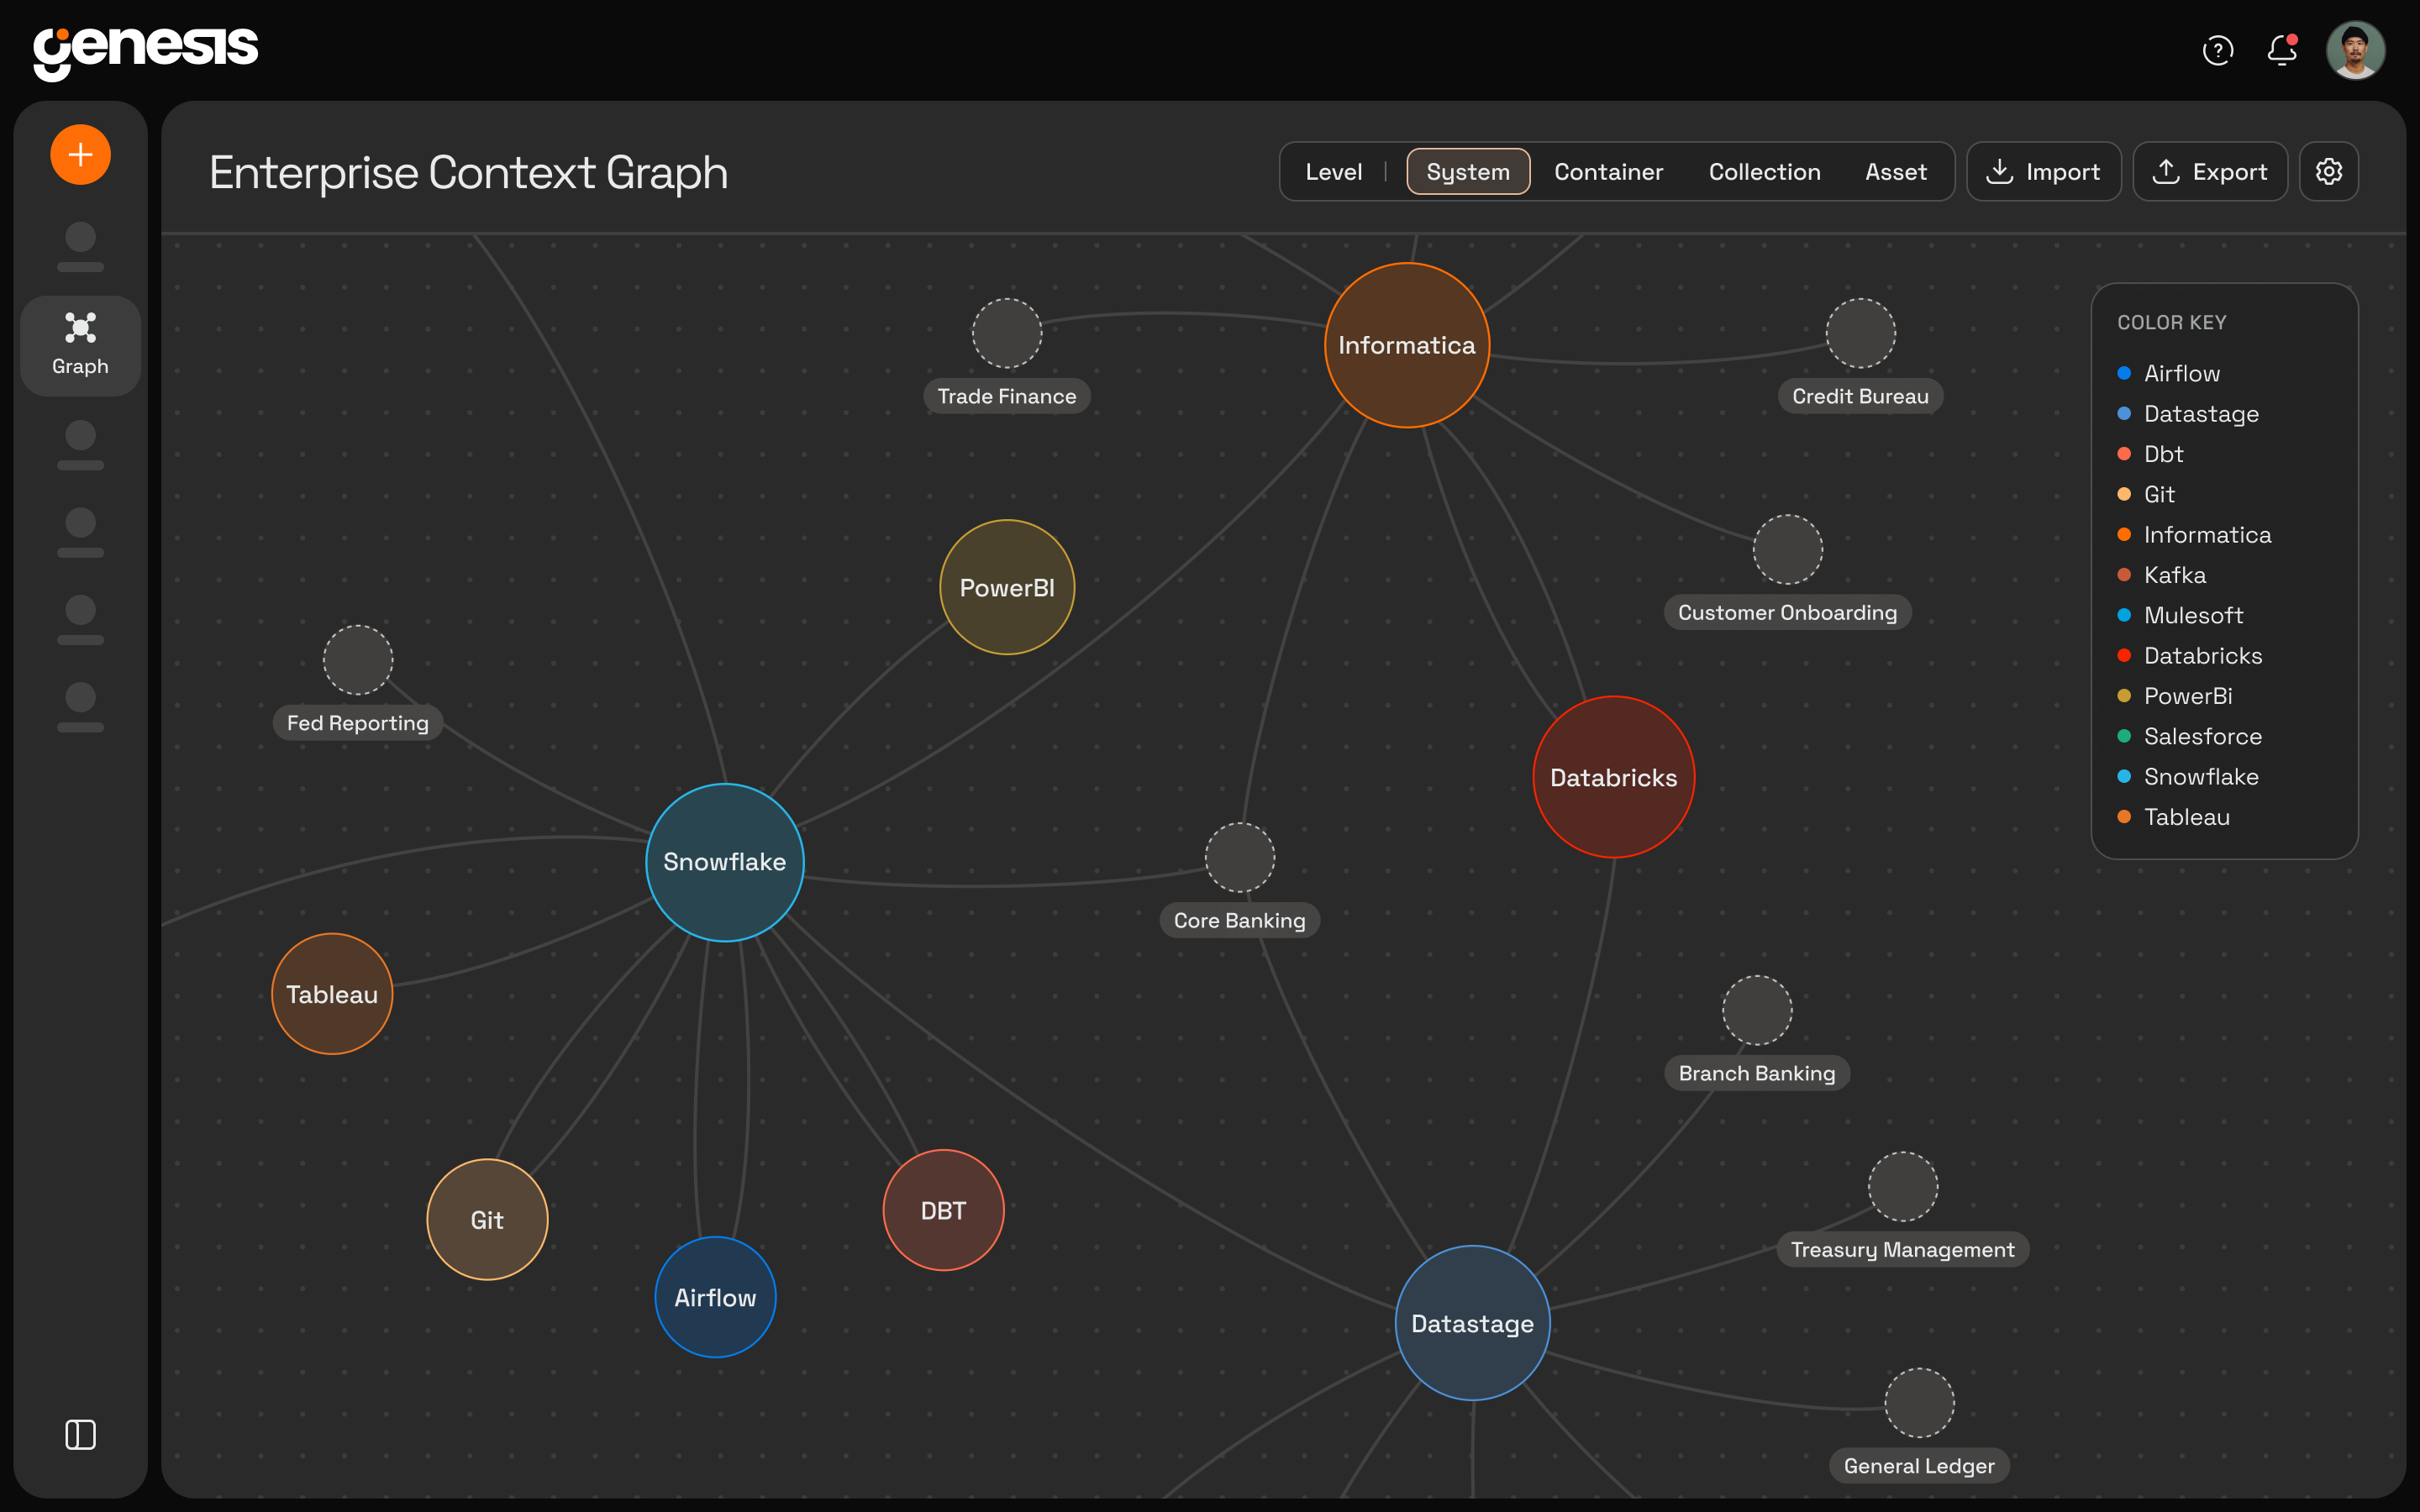Select the DBT node
The image size is (2420, 1512).
click(x=943, y=1210)
